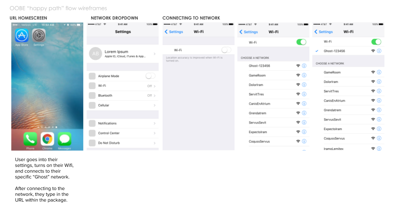Select Notifications row in Settings list

point(123,123)
